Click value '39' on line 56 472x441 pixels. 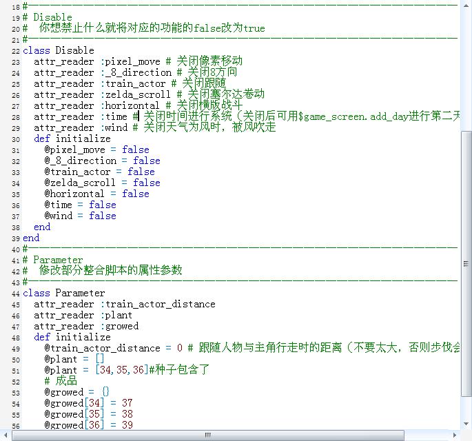[x=127, y=424]
